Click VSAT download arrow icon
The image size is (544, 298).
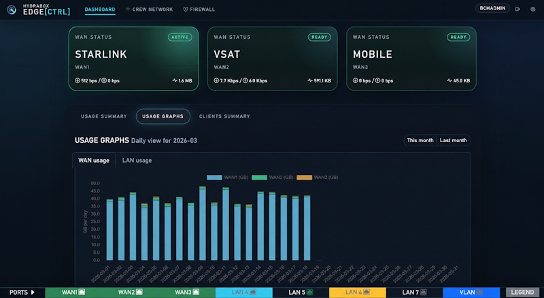(x=216, y=80)
